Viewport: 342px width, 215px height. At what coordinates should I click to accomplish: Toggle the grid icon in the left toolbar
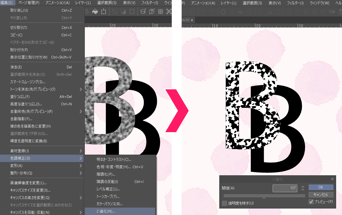(x=160, y=12)
